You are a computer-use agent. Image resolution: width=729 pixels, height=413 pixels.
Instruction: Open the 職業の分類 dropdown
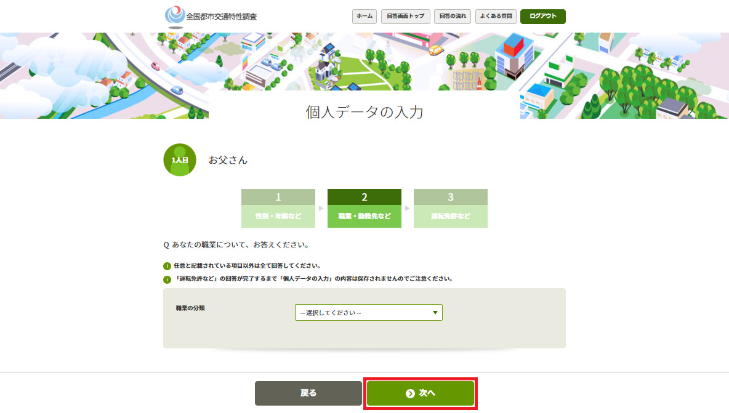(368, 313)
